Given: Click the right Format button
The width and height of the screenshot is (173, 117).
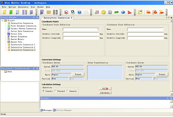Looking at the screenshot, I should [x=162, y=74].
